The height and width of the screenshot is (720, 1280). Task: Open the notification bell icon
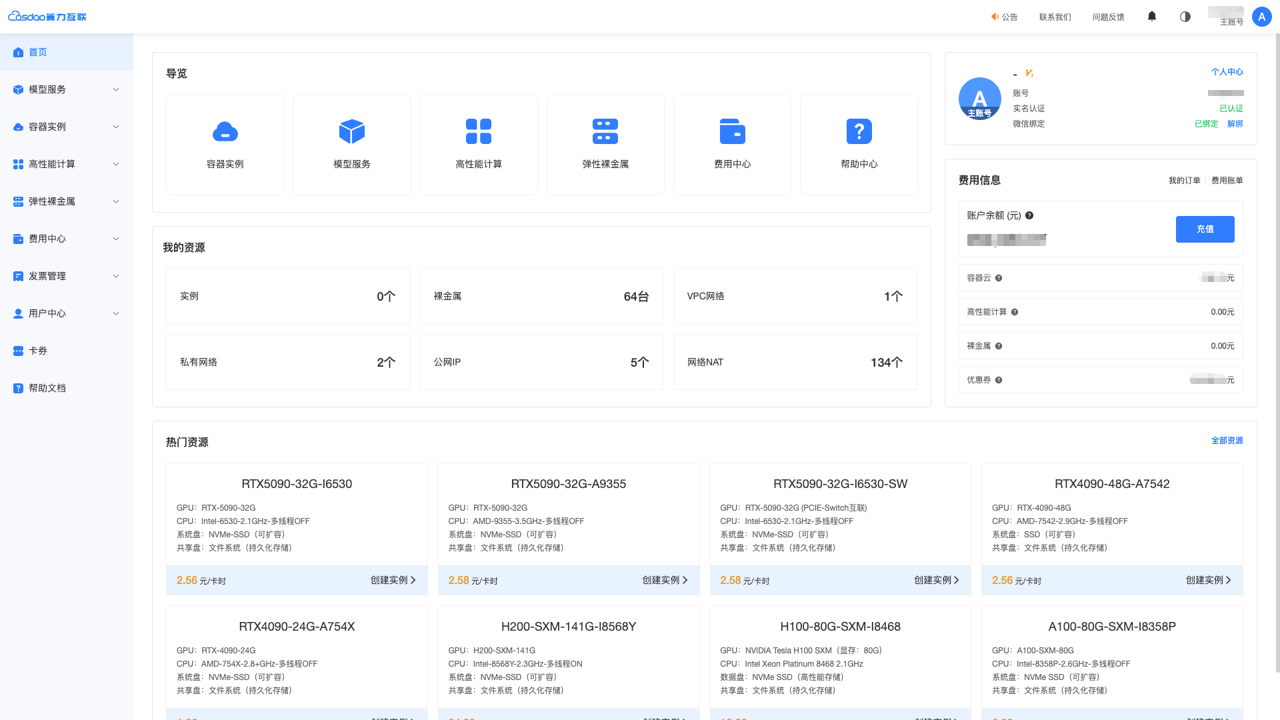pyautogui.click(x=1152, y=17)
